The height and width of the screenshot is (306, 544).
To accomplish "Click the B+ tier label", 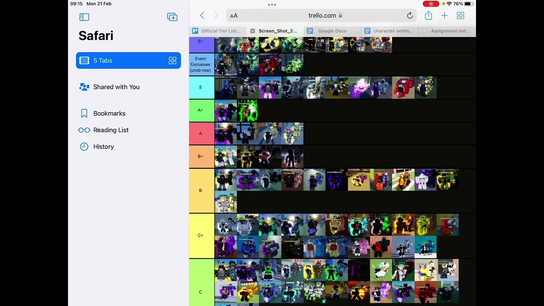I will [201, 156].
